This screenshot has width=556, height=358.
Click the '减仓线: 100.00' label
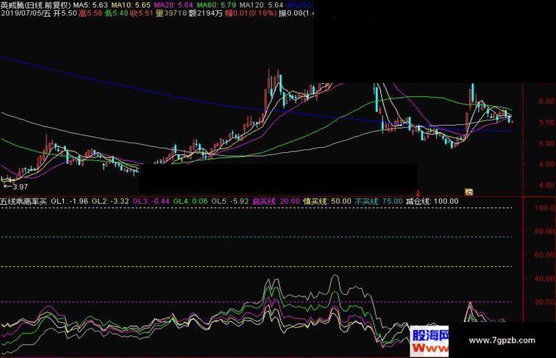coord(432,201)
